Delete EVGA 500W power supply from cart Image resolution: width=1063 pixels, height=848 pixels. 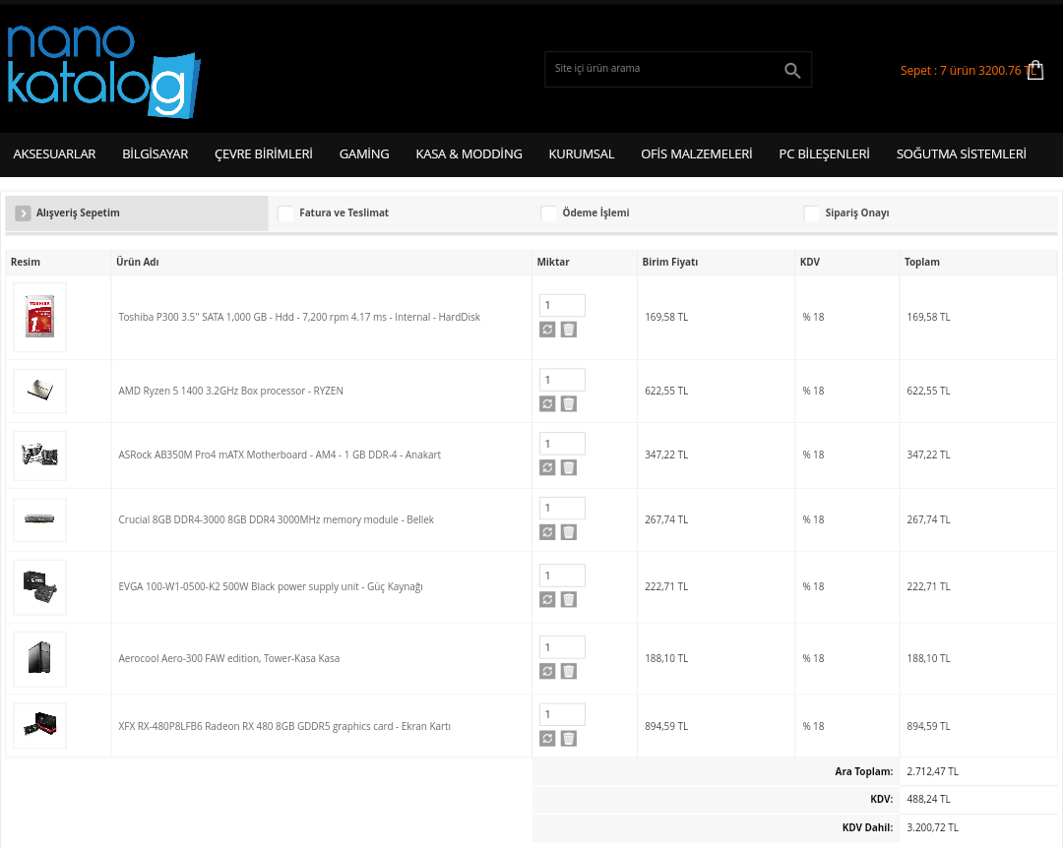[569, 599]
